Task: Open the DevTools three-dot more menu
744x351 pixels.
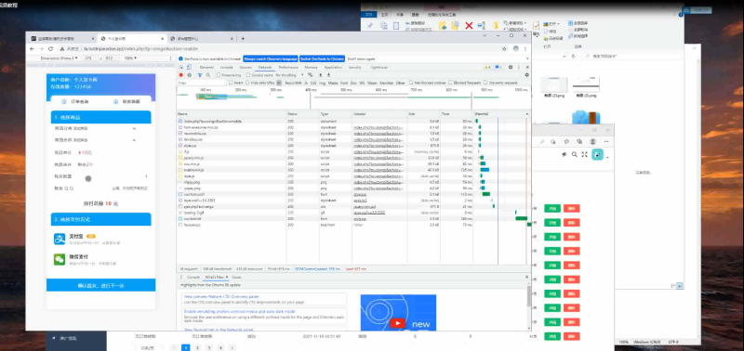Action: pyautogui.click(x=519, y=67)
